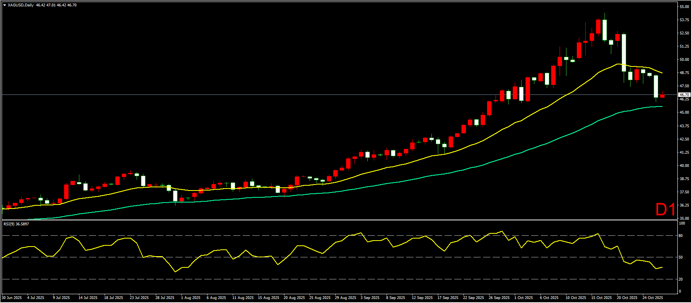Screen dimensions: 691x303
Task: Click the RSI 80 level scale label
Action: click(681, 236)
